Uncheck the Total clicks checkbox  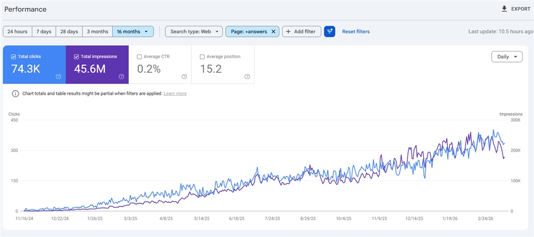pyautogui.click(x=14, y=57)
